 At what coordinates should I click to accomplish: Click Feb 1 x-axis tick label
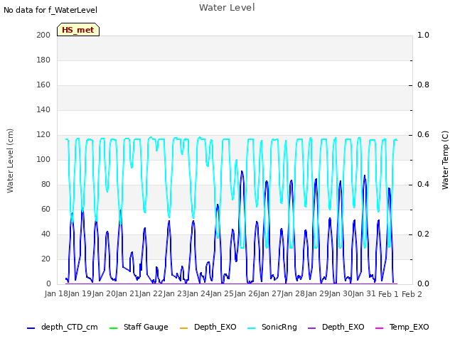(389, 294)
